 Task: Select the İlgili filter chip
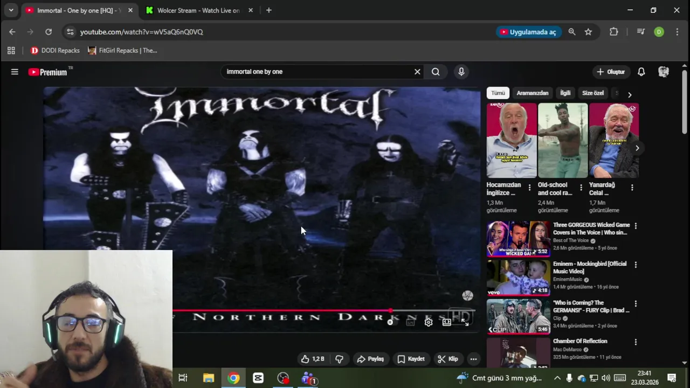click(565, 93)
